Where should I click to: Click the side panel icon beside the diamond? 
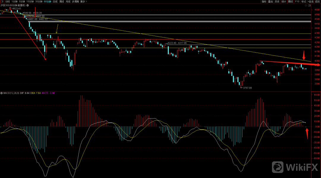[310, 5]
